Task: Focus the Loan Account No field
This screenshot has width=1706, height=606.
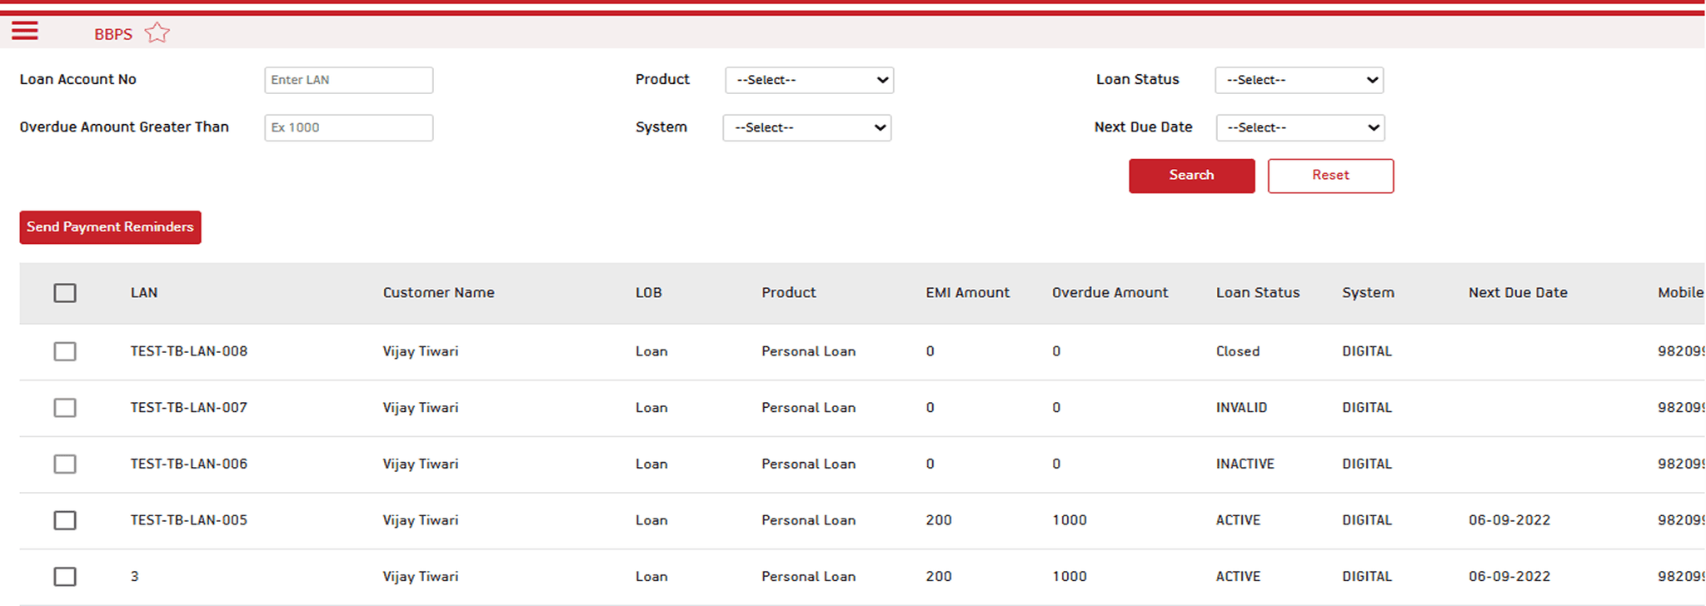Action: click(x=348, y=80)
